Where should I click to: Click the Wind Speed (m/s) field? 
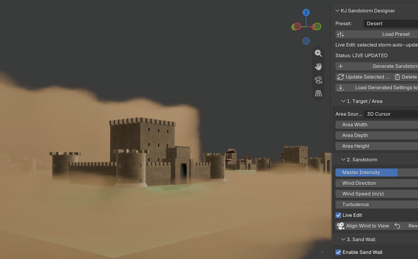pyautogui.click(x=377, y=194)
